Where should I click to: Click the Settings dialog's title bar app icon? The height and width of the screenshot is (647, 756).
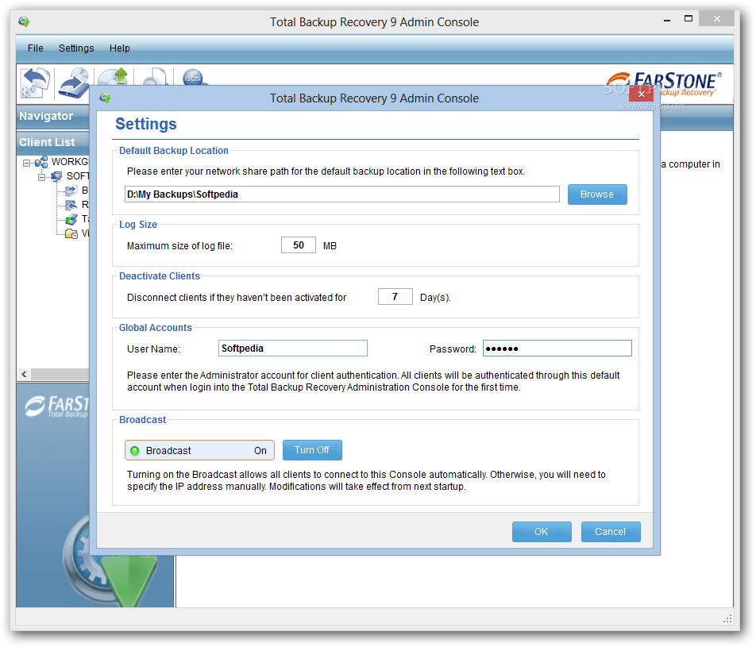tap(105, 98)
